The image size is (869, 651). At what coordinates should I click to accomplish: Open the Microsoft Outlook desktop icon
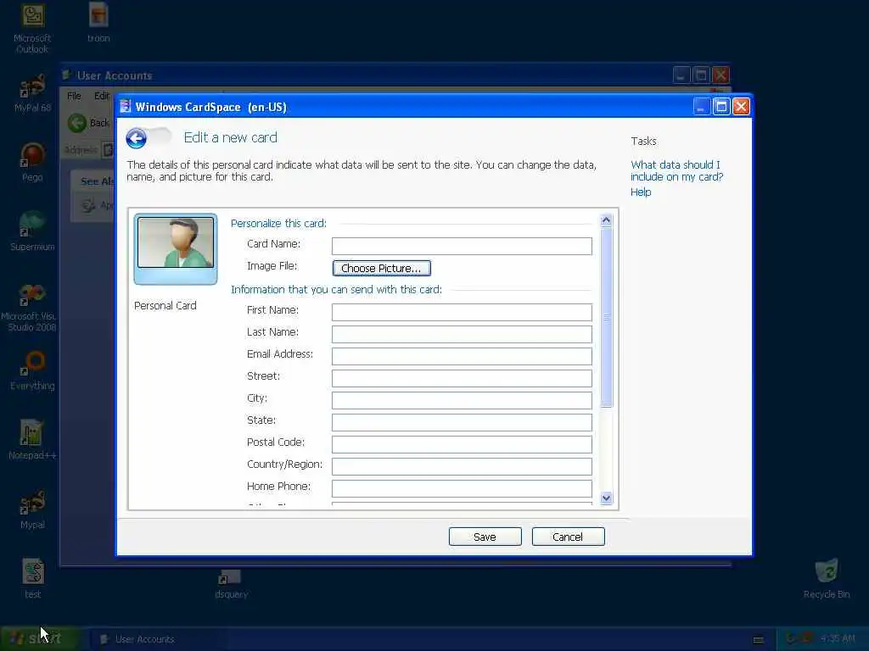point(32,29)
